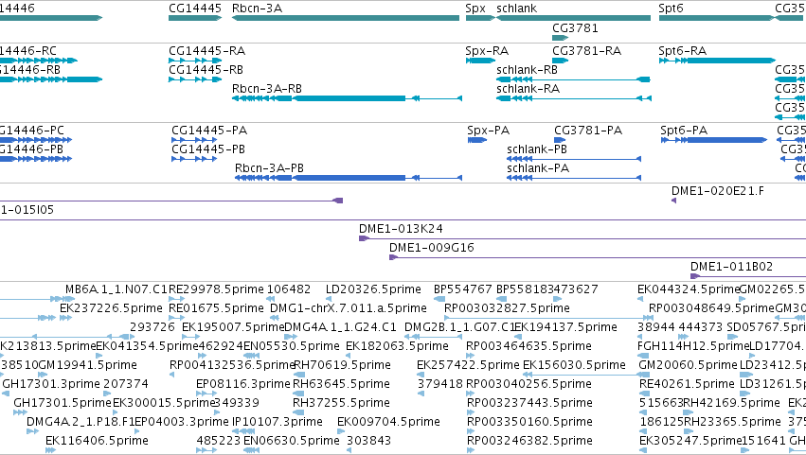Image resolution: width=806 pixels, height=455 pixels.
Task: Click the MB6A.1_1.N07.C1 label
Action: (116, 289)
